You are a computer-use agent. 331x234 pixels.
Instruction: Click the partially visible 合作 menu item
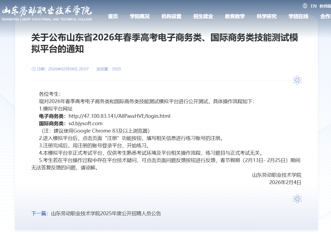pyautogui.click(x=325, y=17)
